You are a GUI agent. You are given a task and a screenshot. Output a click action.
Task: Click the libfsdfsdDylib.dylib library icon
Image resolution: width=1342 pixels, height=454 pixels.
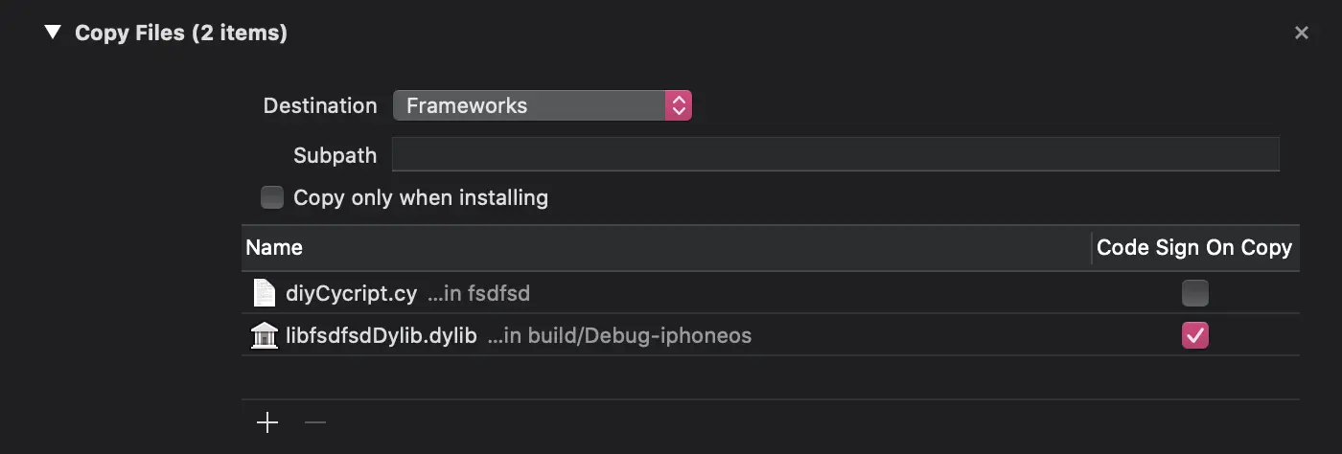pos(264,335)
